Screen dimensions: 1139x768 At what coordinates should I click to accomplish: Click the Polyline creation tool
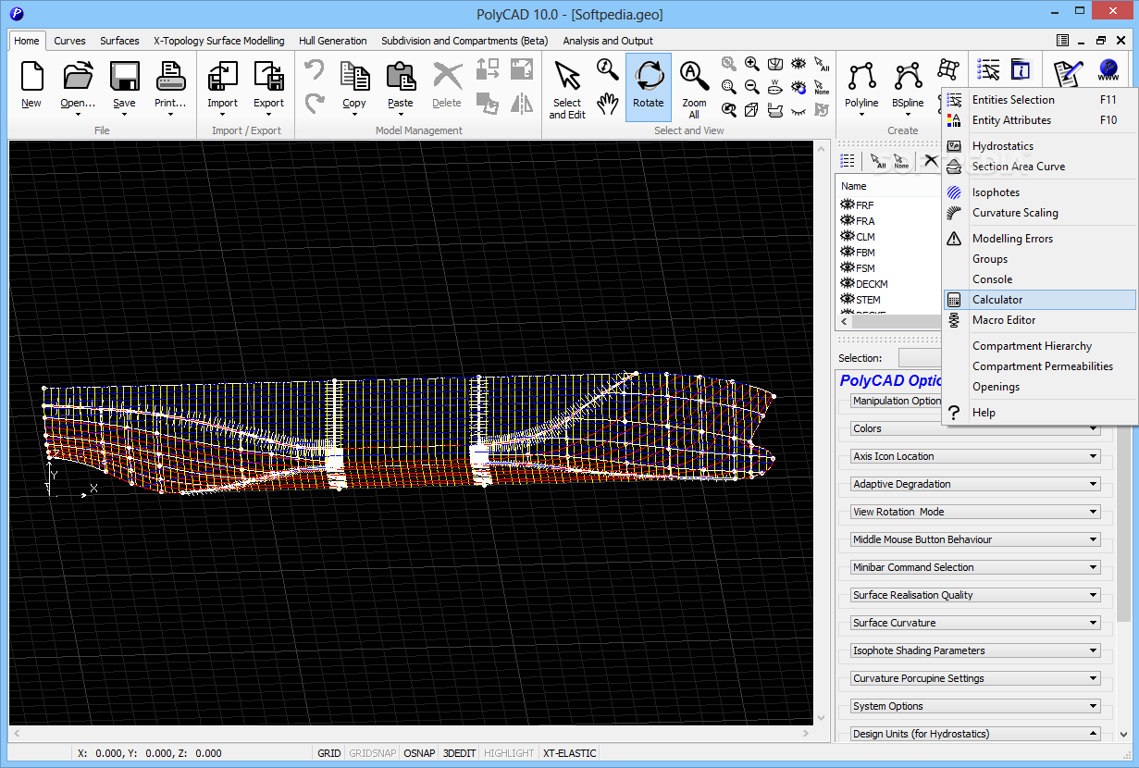pyautogui.click(x=862, y=85)
